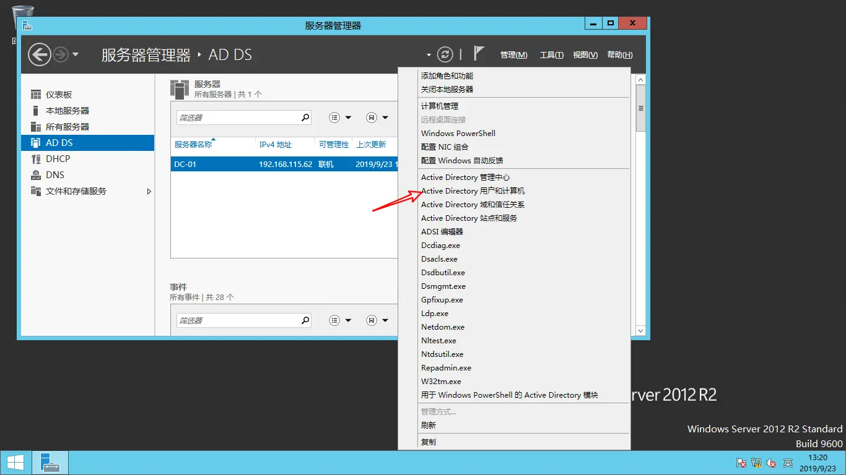Run Ldp.exe from context menu
The height and width of the screenshot is (475, 846).
click(514, 314)
